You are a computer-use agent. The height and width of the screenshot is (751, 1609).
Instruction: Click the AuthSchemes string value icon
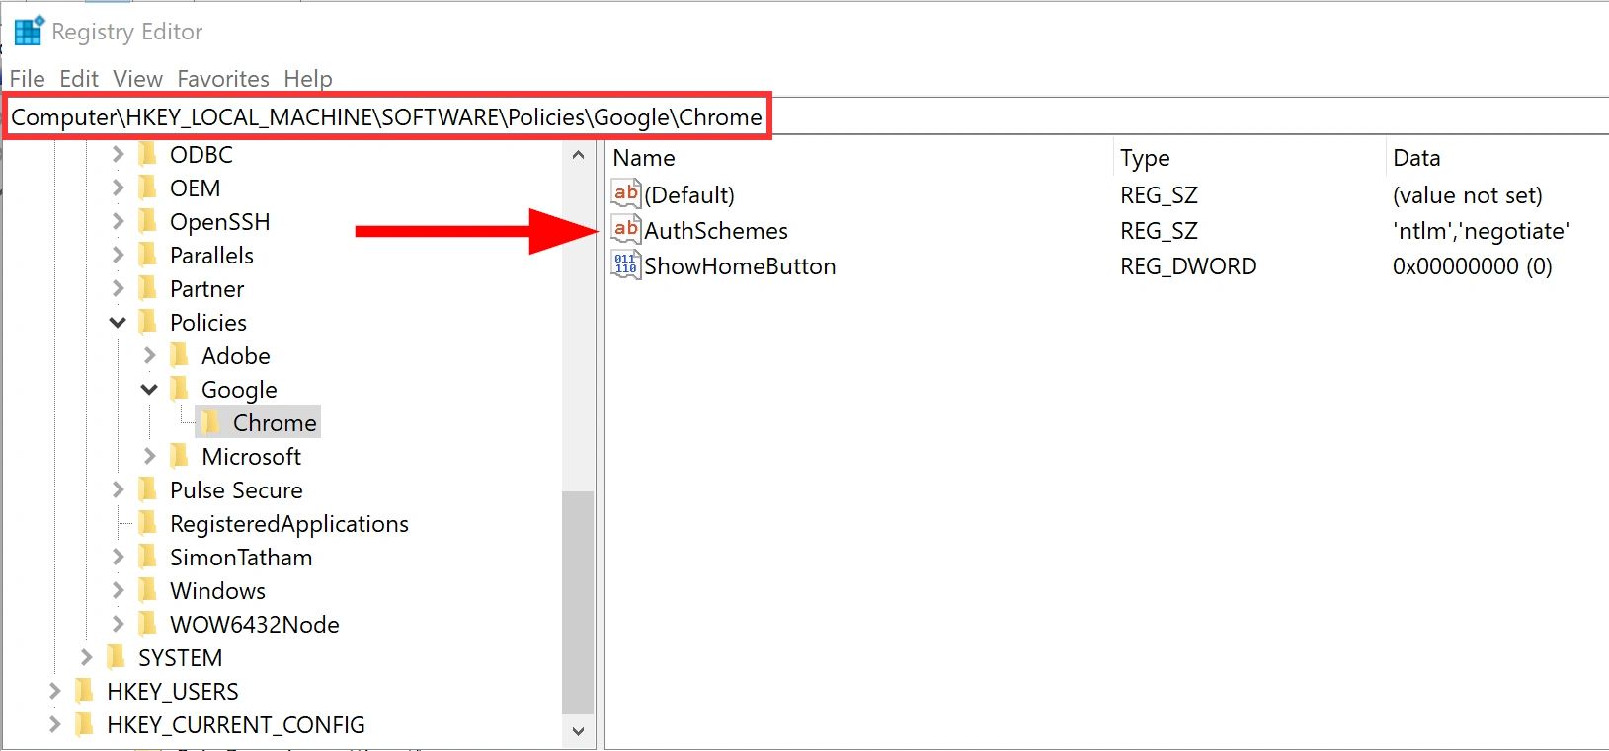click(626, 230)
